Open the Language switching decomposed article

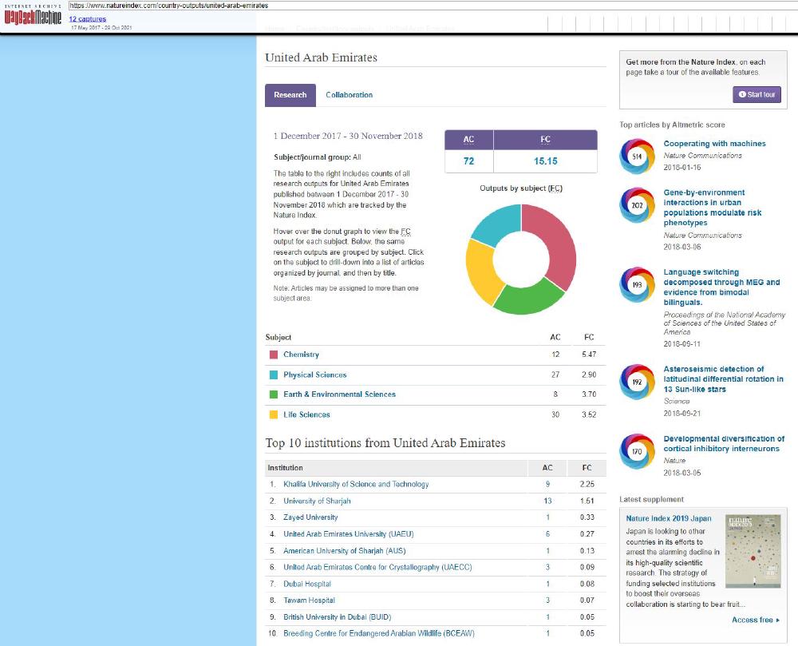coord(721,287)
